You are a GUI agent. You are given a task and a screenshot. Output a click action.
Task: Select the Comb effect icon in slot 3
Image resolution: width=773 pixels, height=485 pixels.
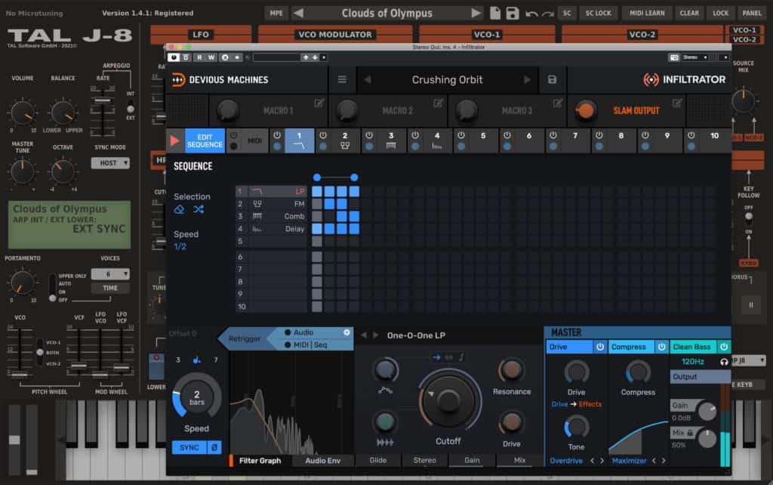(257, 216)
